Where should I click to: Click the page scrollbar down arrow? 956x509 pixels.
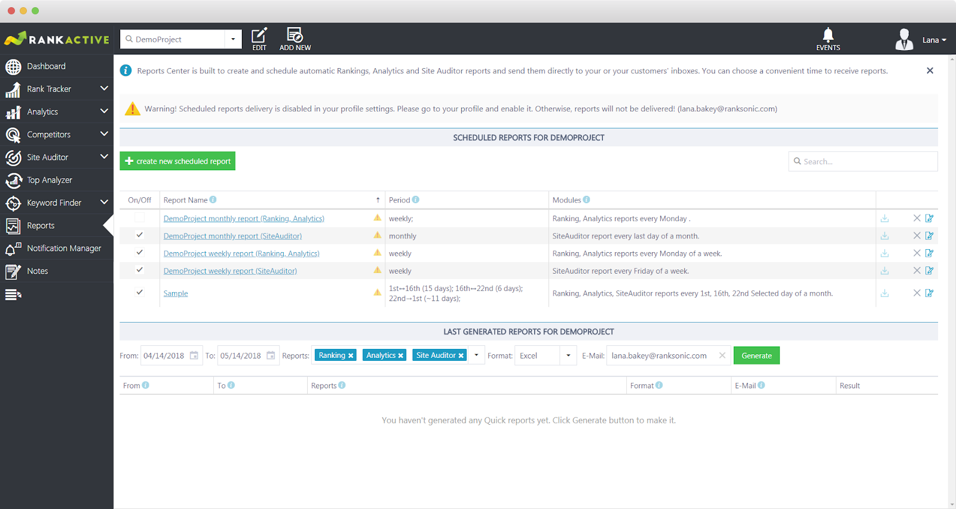pyautogui.click(x=952, y=504)
